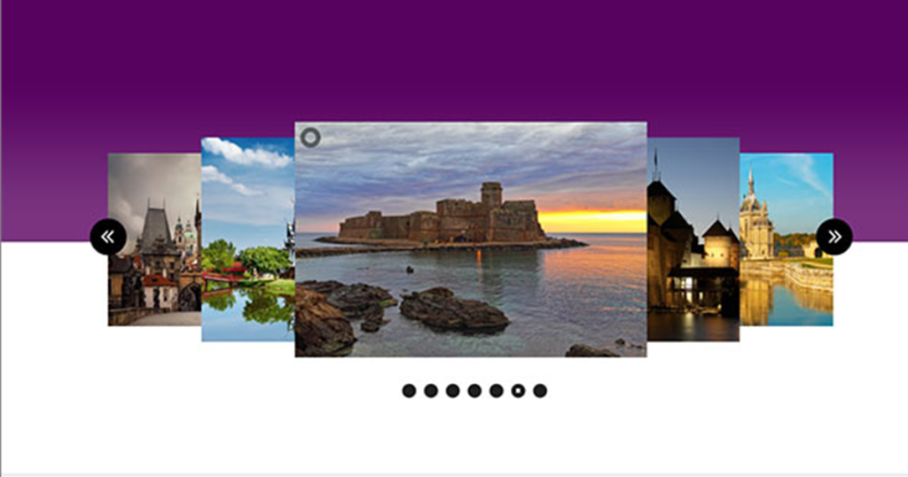Open the red bridge park thumbnail
This screenshot has height=477, width=908.
(248, 239)
